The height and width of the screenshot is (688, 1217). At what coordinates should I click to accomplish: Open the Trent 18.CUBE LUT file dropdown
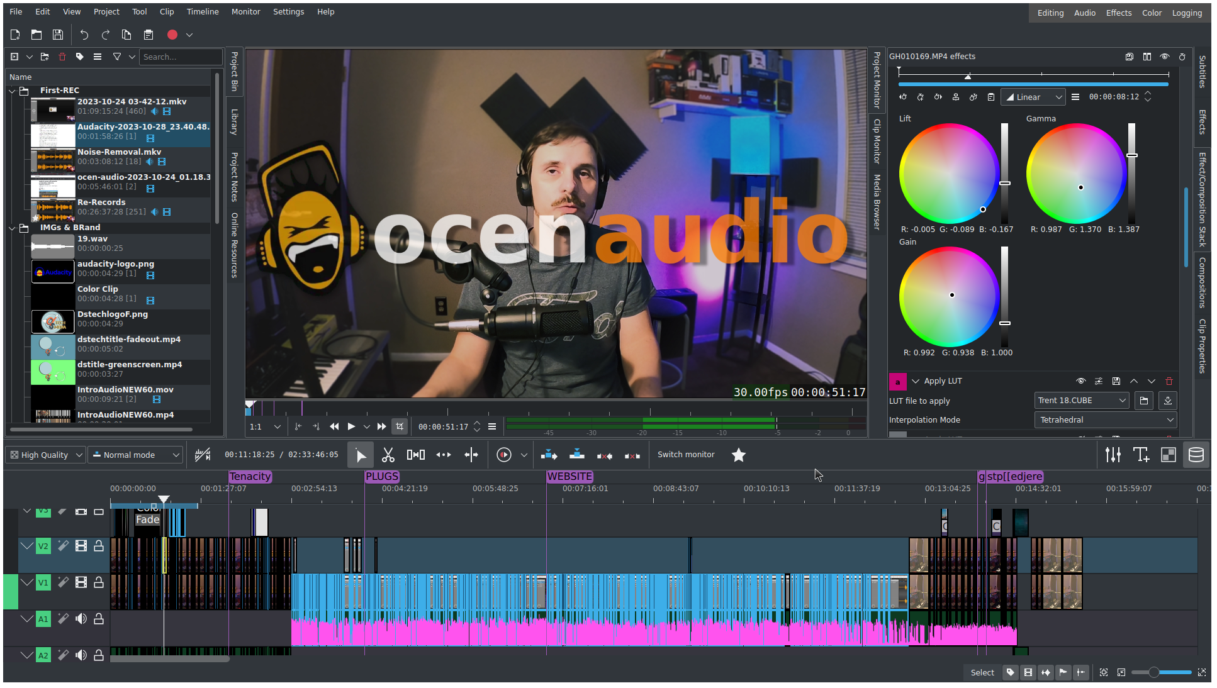(x=1081, y=401)
